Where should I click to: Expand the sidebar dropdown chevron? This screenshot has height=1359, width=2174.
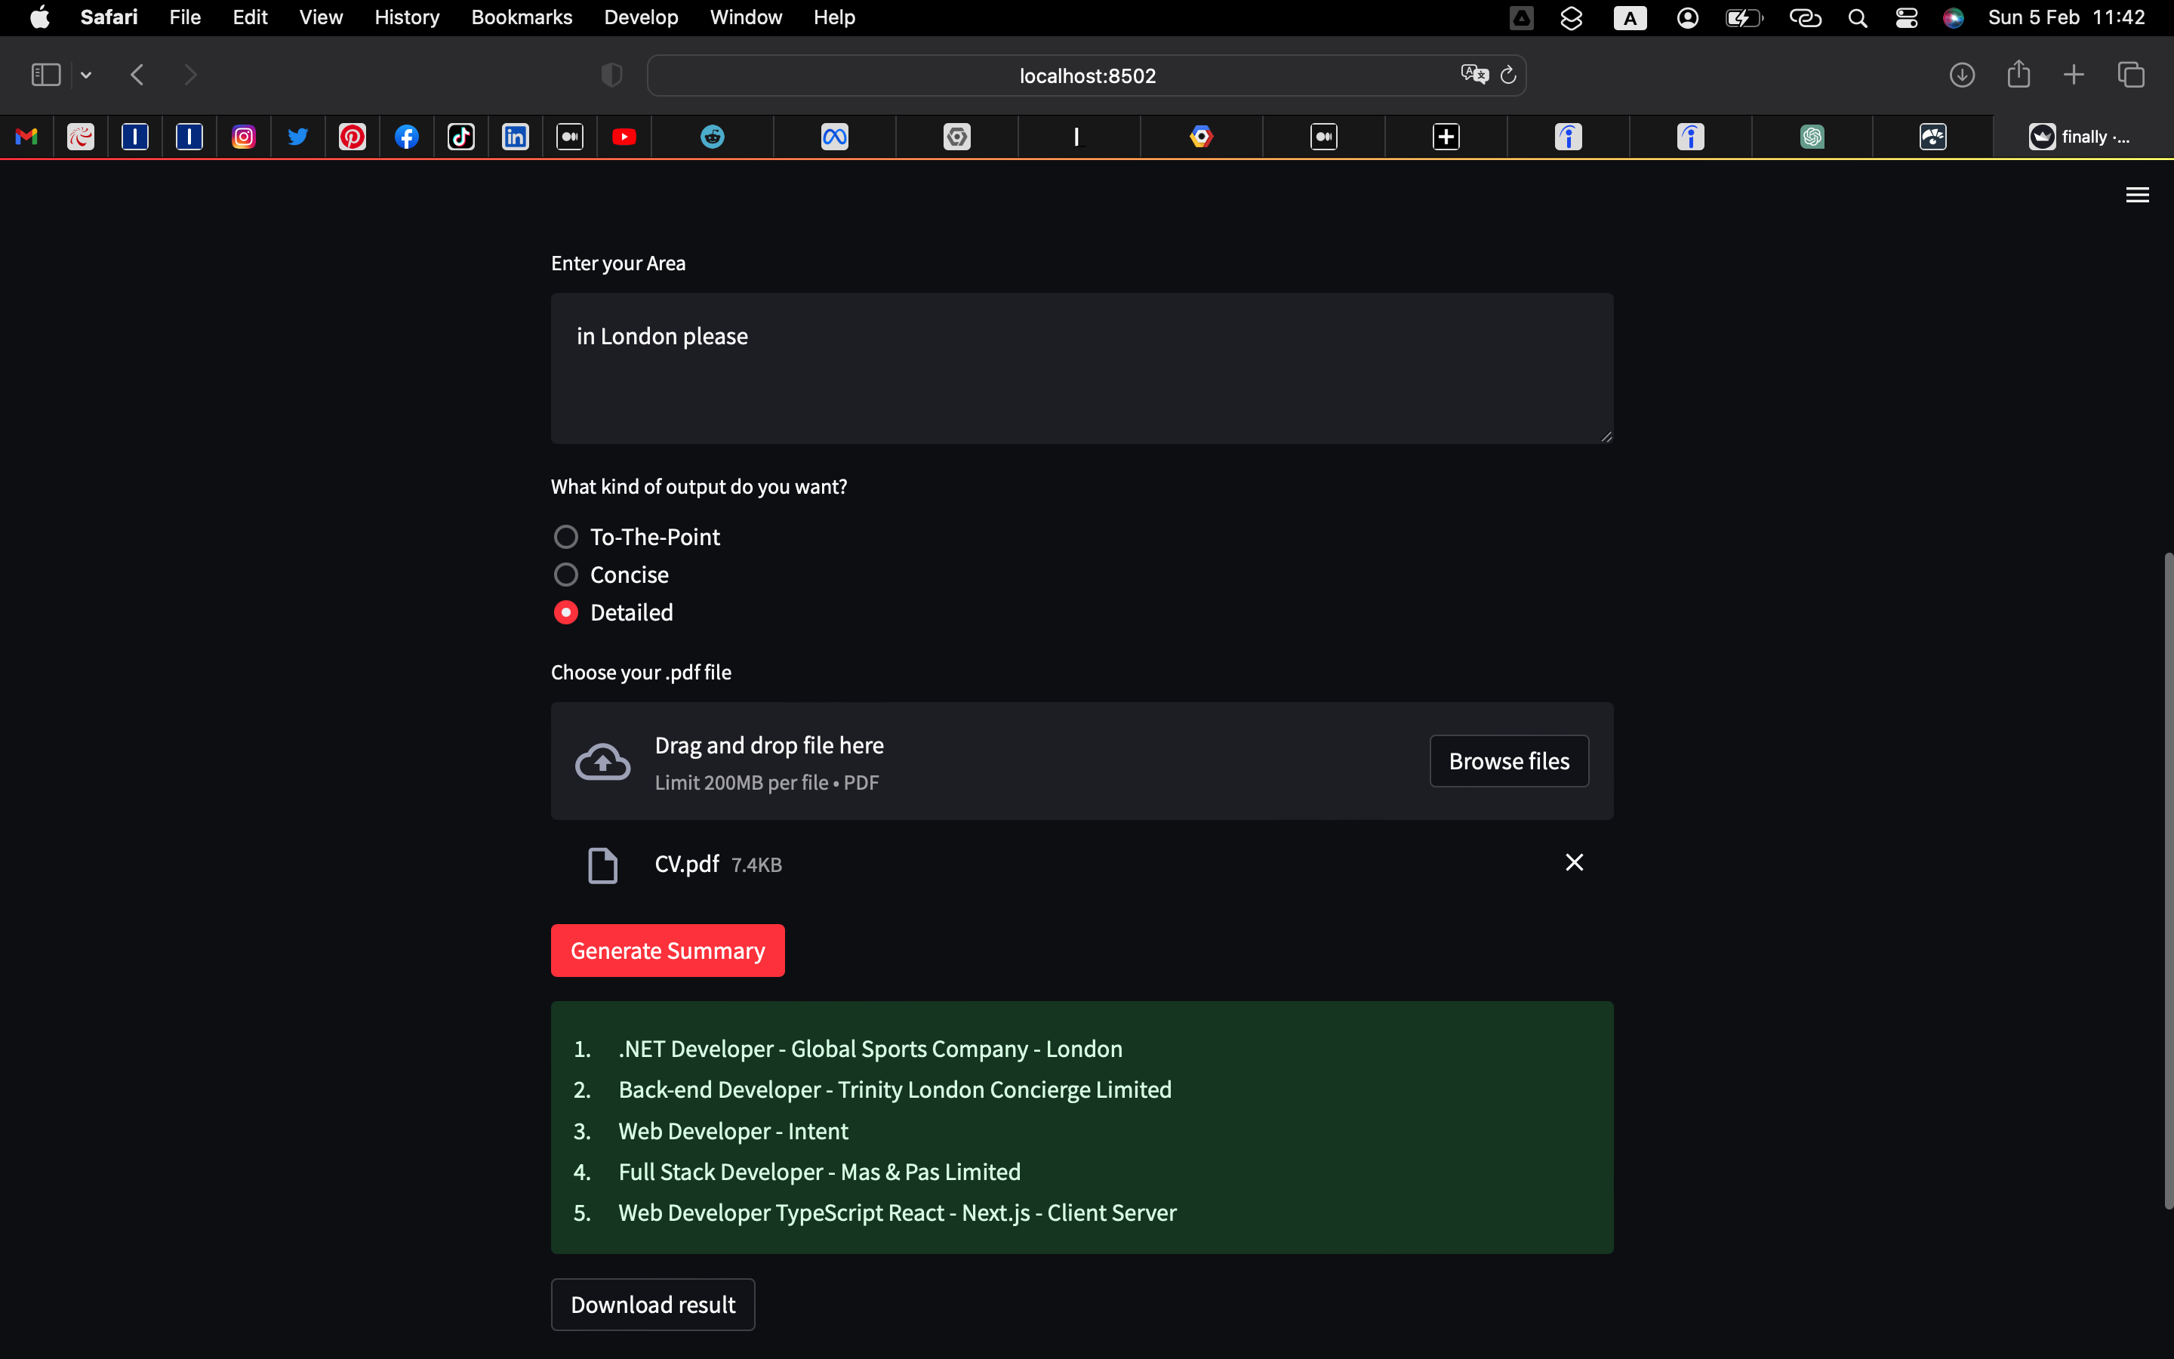tap(86, 75)
